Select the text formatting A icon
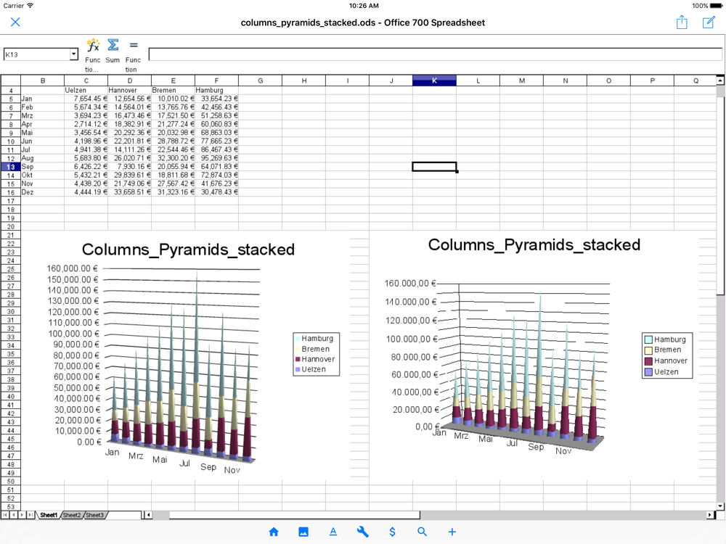Viewport: 726px width, 544px height. [333, 532]
